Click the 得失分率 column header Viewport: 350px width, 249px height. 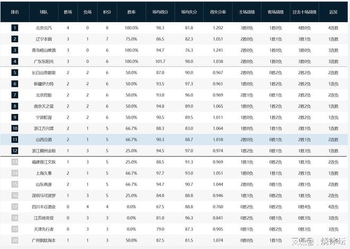[x=218, y=11]
